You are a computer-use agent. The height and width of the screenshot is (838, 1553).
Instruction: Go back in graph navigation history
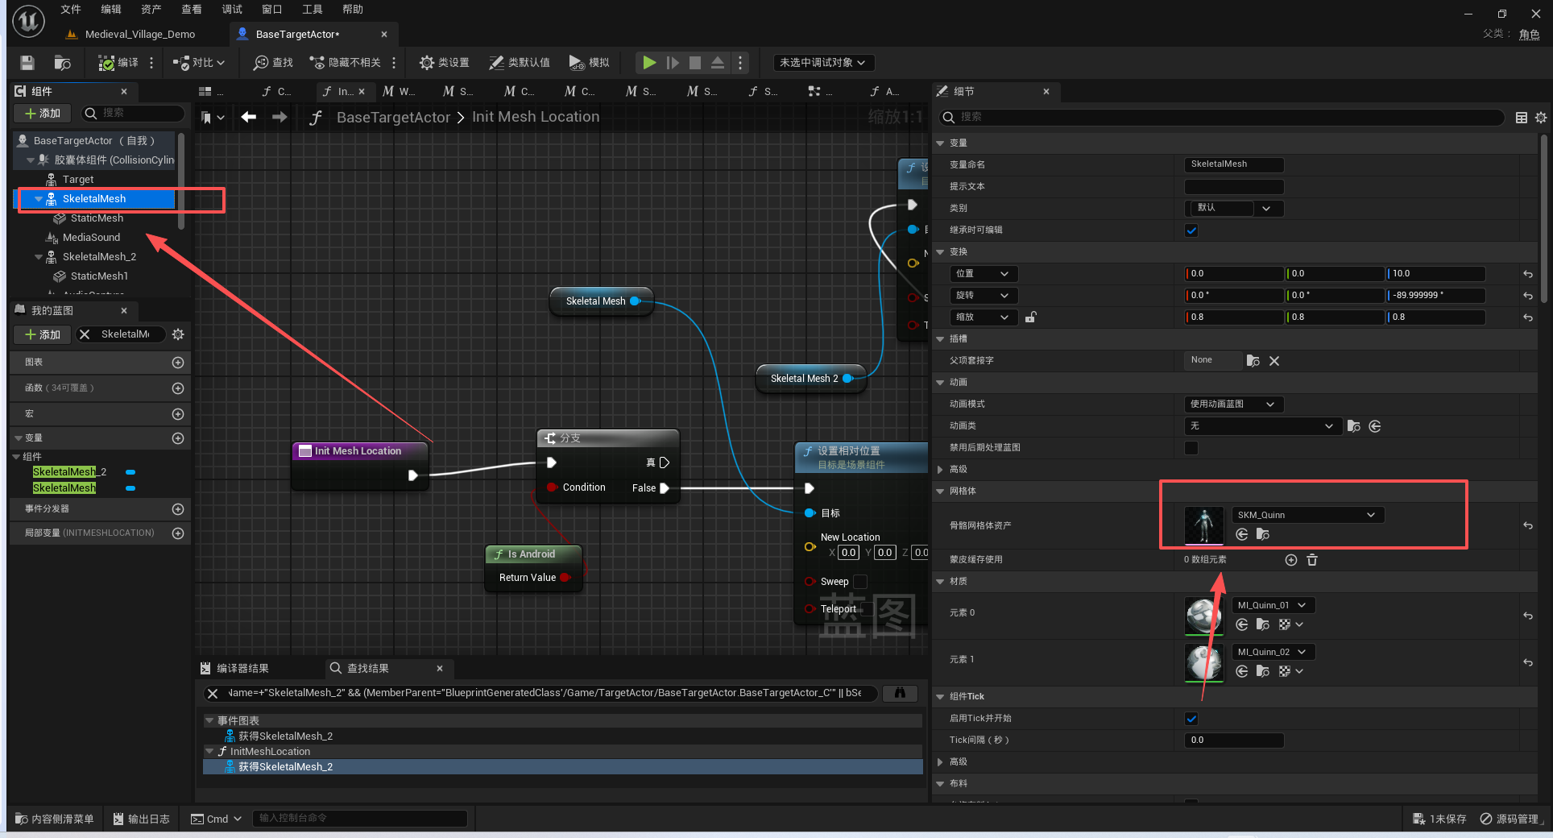coord(249,118)
